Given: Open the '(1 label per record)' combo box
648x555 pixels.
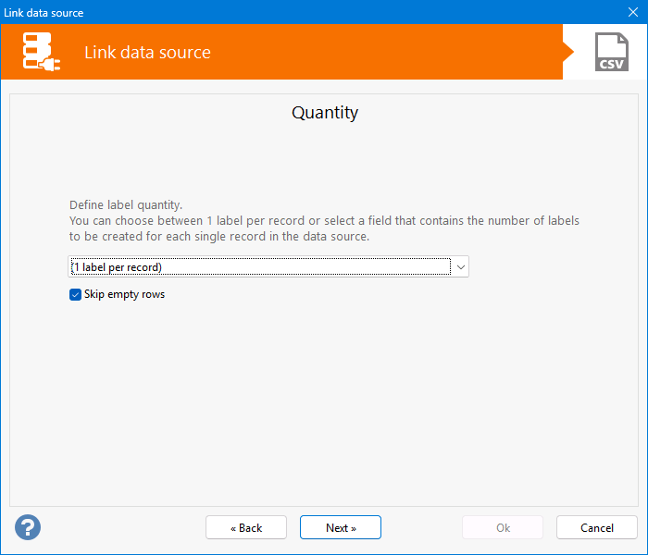Looking at the screenshot, I should pyautogui.click(x=259, y=267).
